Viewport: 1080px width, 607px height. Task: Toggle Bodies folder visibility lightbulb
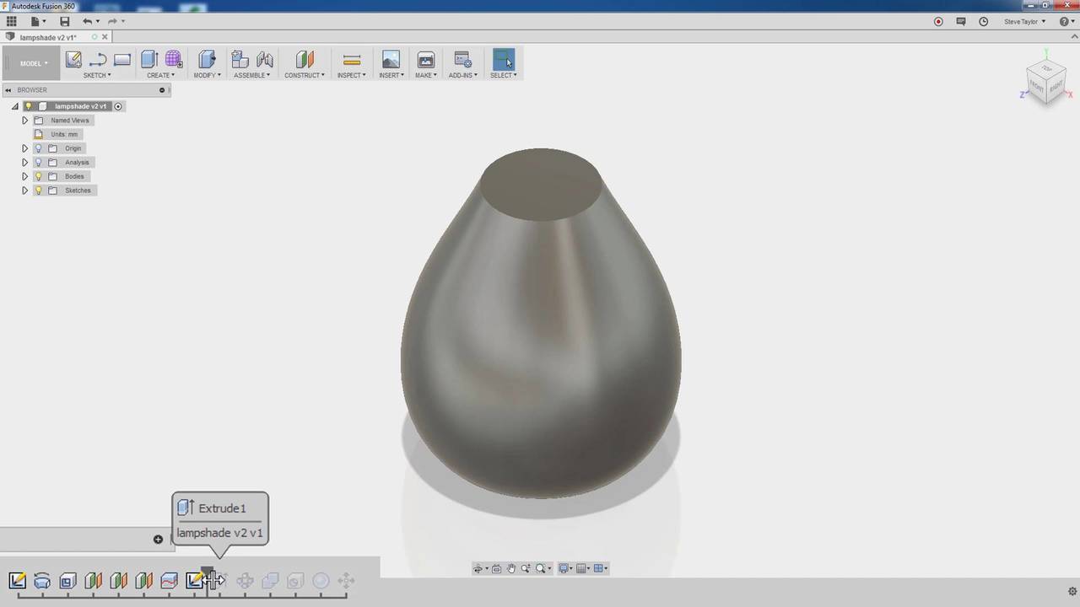[38, 176]
